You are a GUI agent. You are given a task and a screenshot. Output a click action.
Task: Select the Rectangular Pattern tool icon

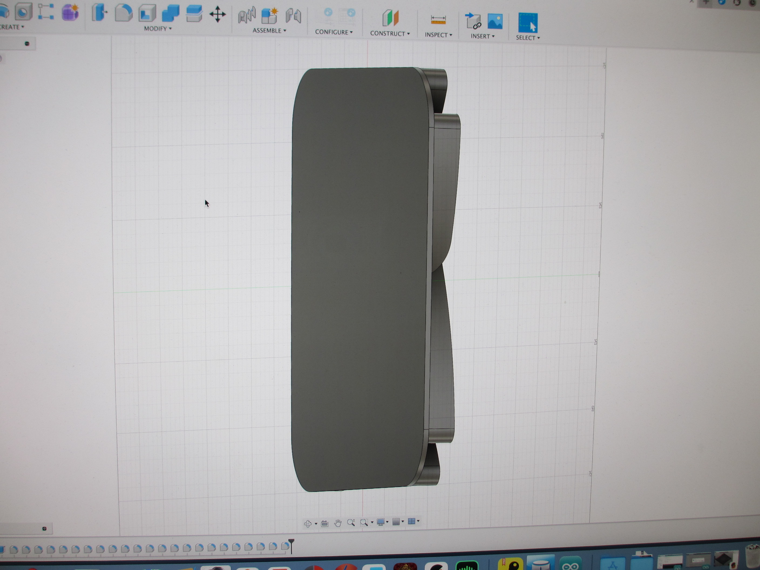coord(46,12)
